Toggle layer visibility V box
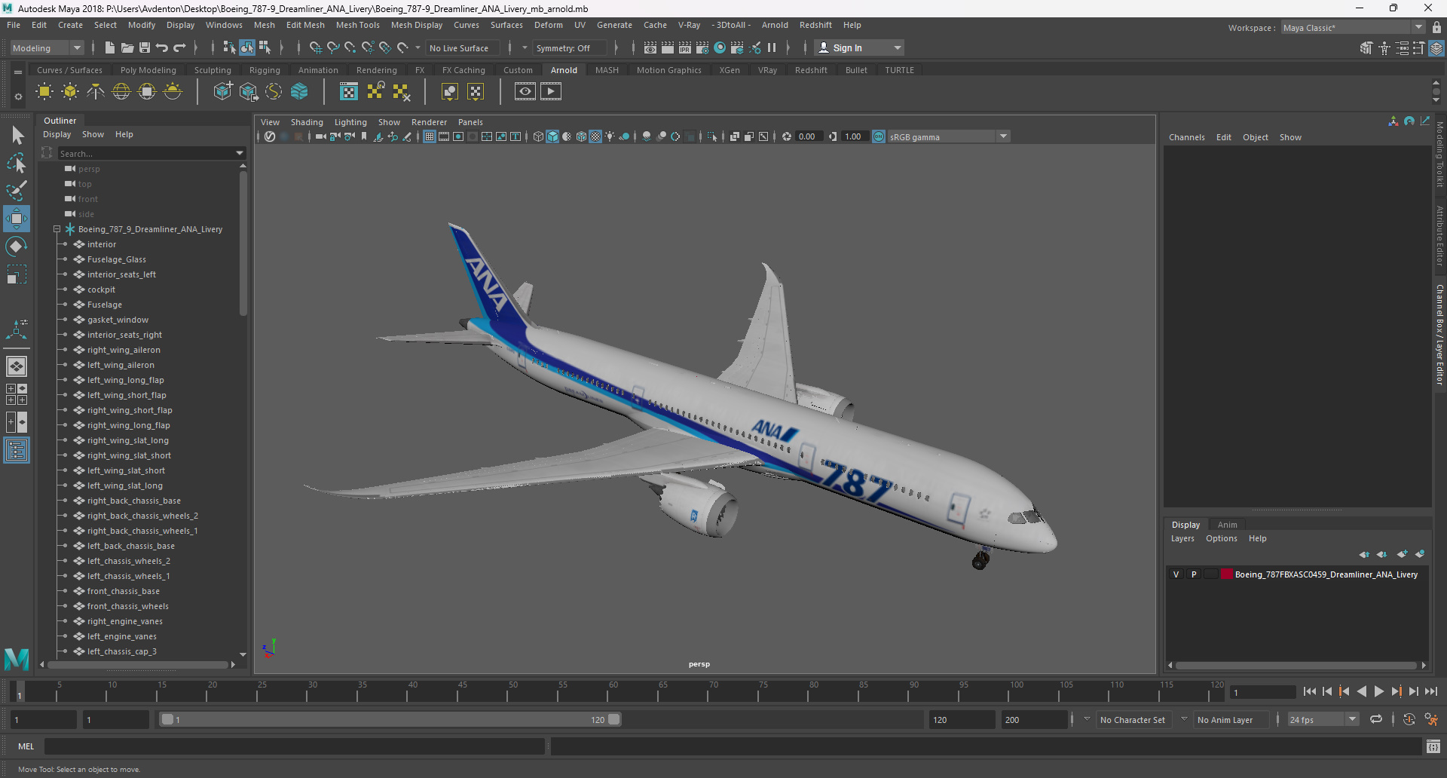Image resolution: width=1447 pixels, height=778 pixels. 1176,574
